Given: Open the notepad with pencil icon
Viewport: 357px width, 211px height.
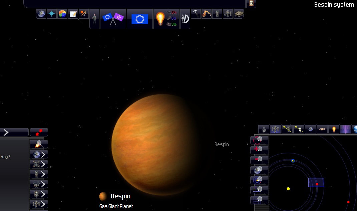Looking at the screenshot, I should click(73, 14).
